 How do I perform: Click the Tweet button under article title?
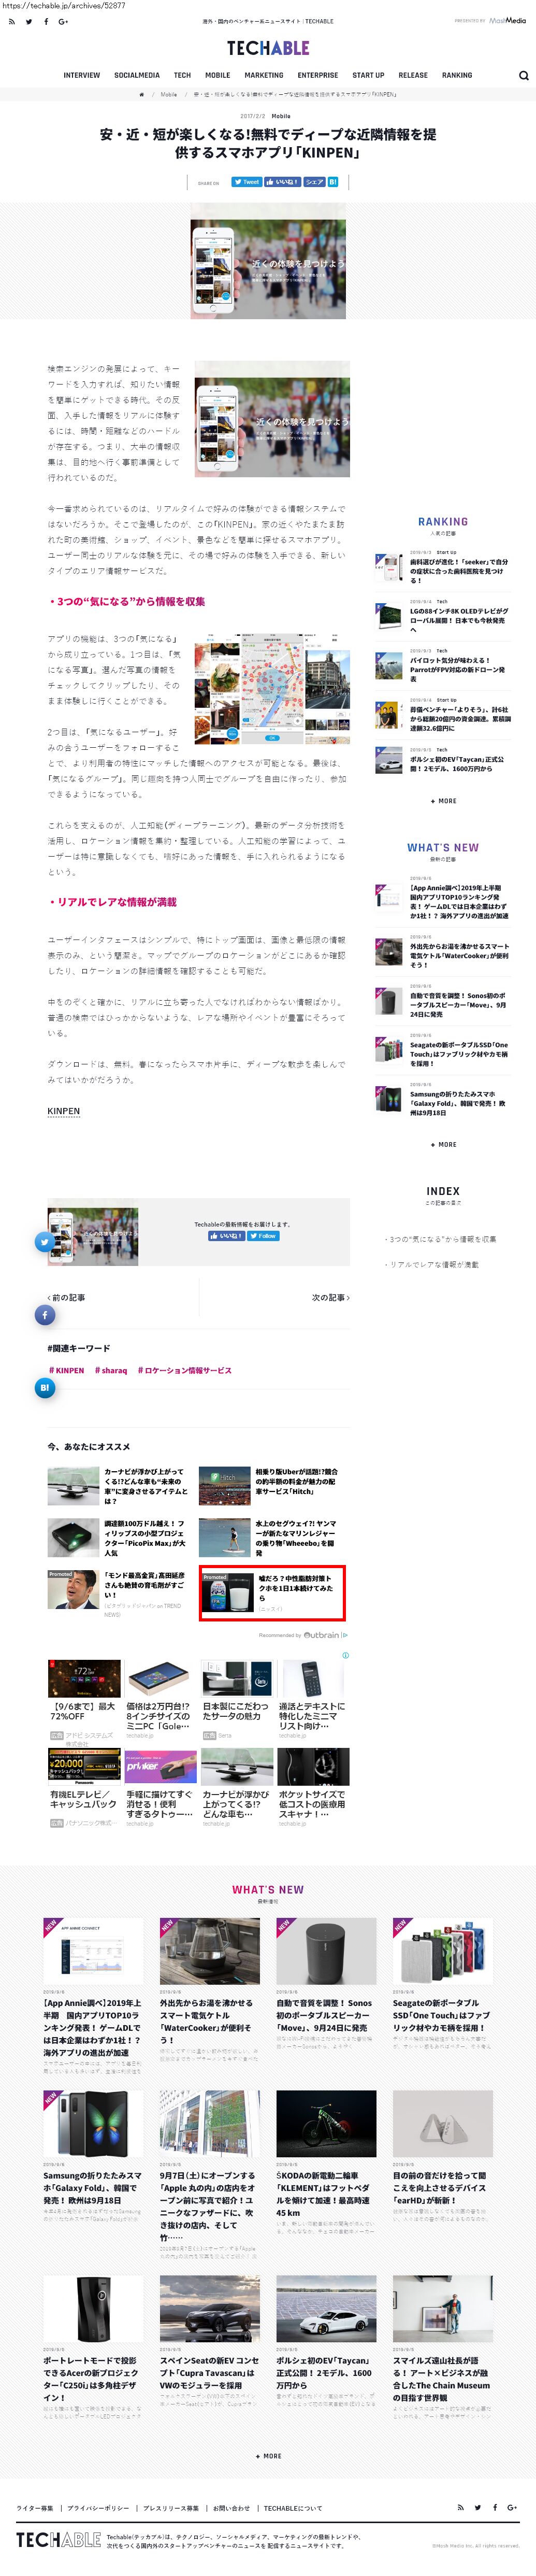(x=246, y=182)
